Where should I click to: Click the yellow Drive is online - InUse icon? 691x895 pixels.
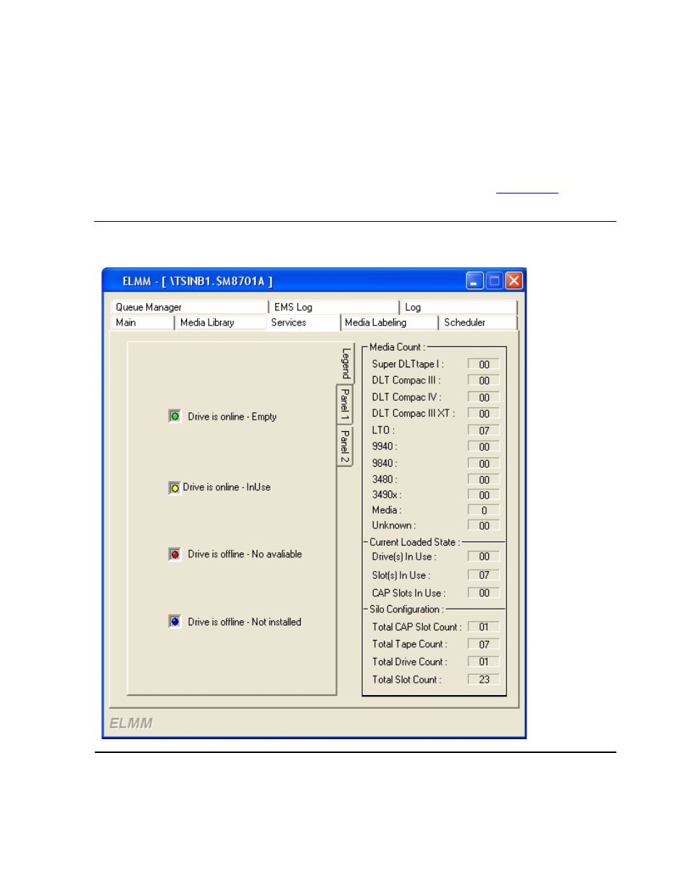[x=175, y=488]
